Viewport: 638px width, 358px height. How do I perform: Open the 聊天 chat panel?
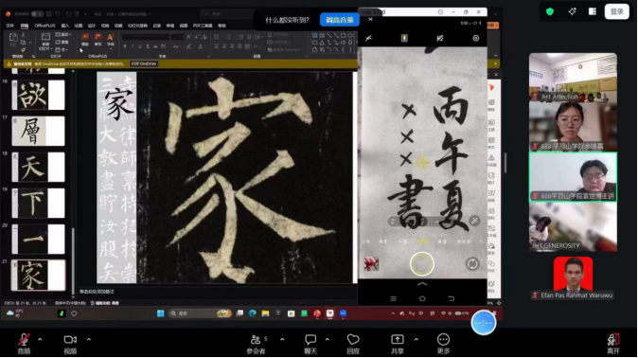pyautogui.click(x=310, y=339)
